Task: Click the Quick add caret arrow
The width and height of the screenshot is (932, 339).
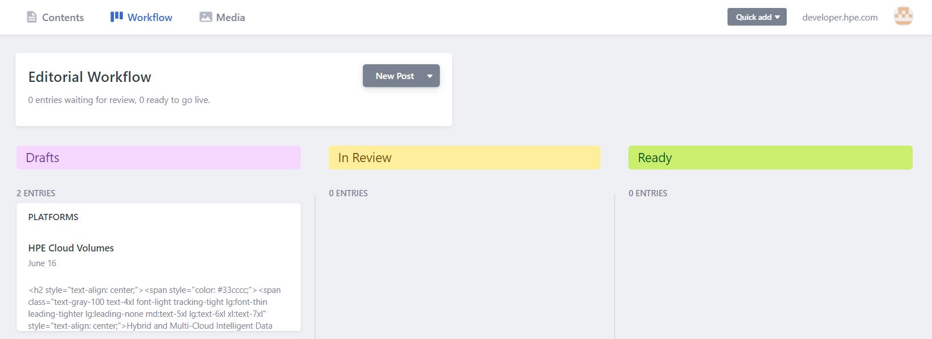Action: (x=778, y=18)
